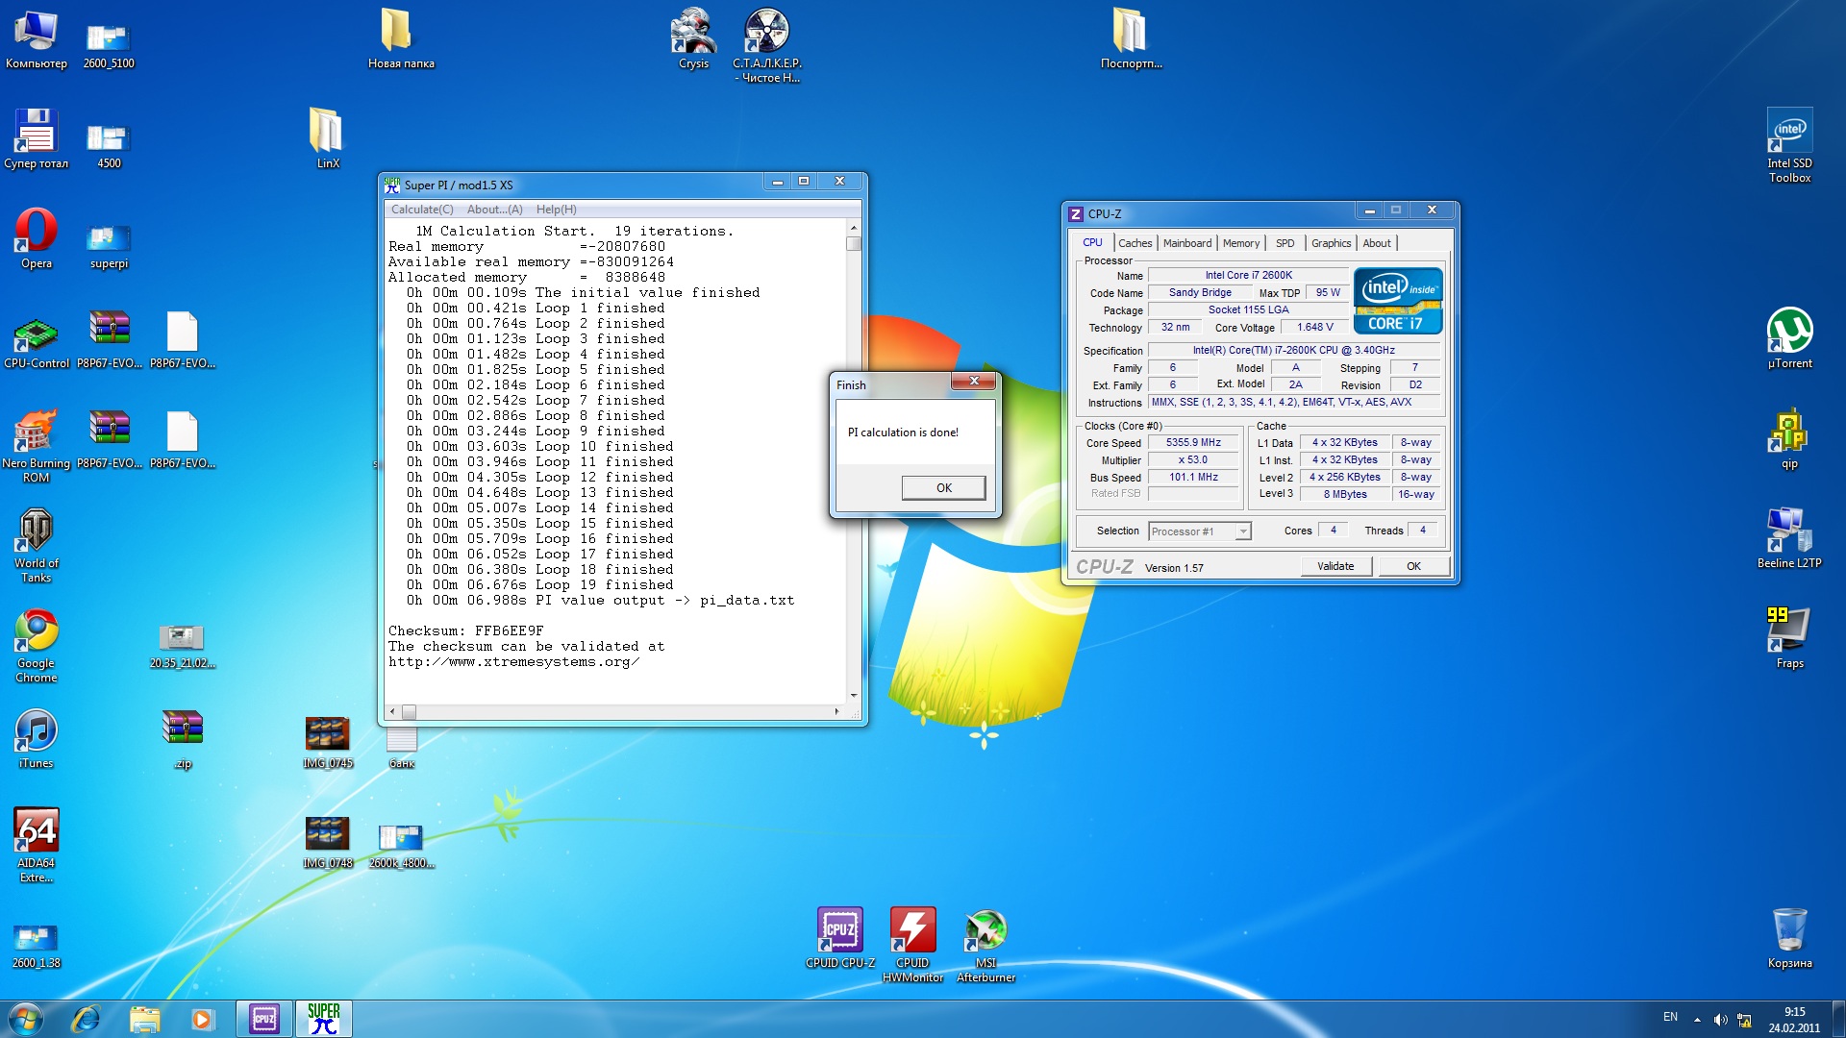
Task: Open the Супер тотал shortcut
Action: coord(36,140)
